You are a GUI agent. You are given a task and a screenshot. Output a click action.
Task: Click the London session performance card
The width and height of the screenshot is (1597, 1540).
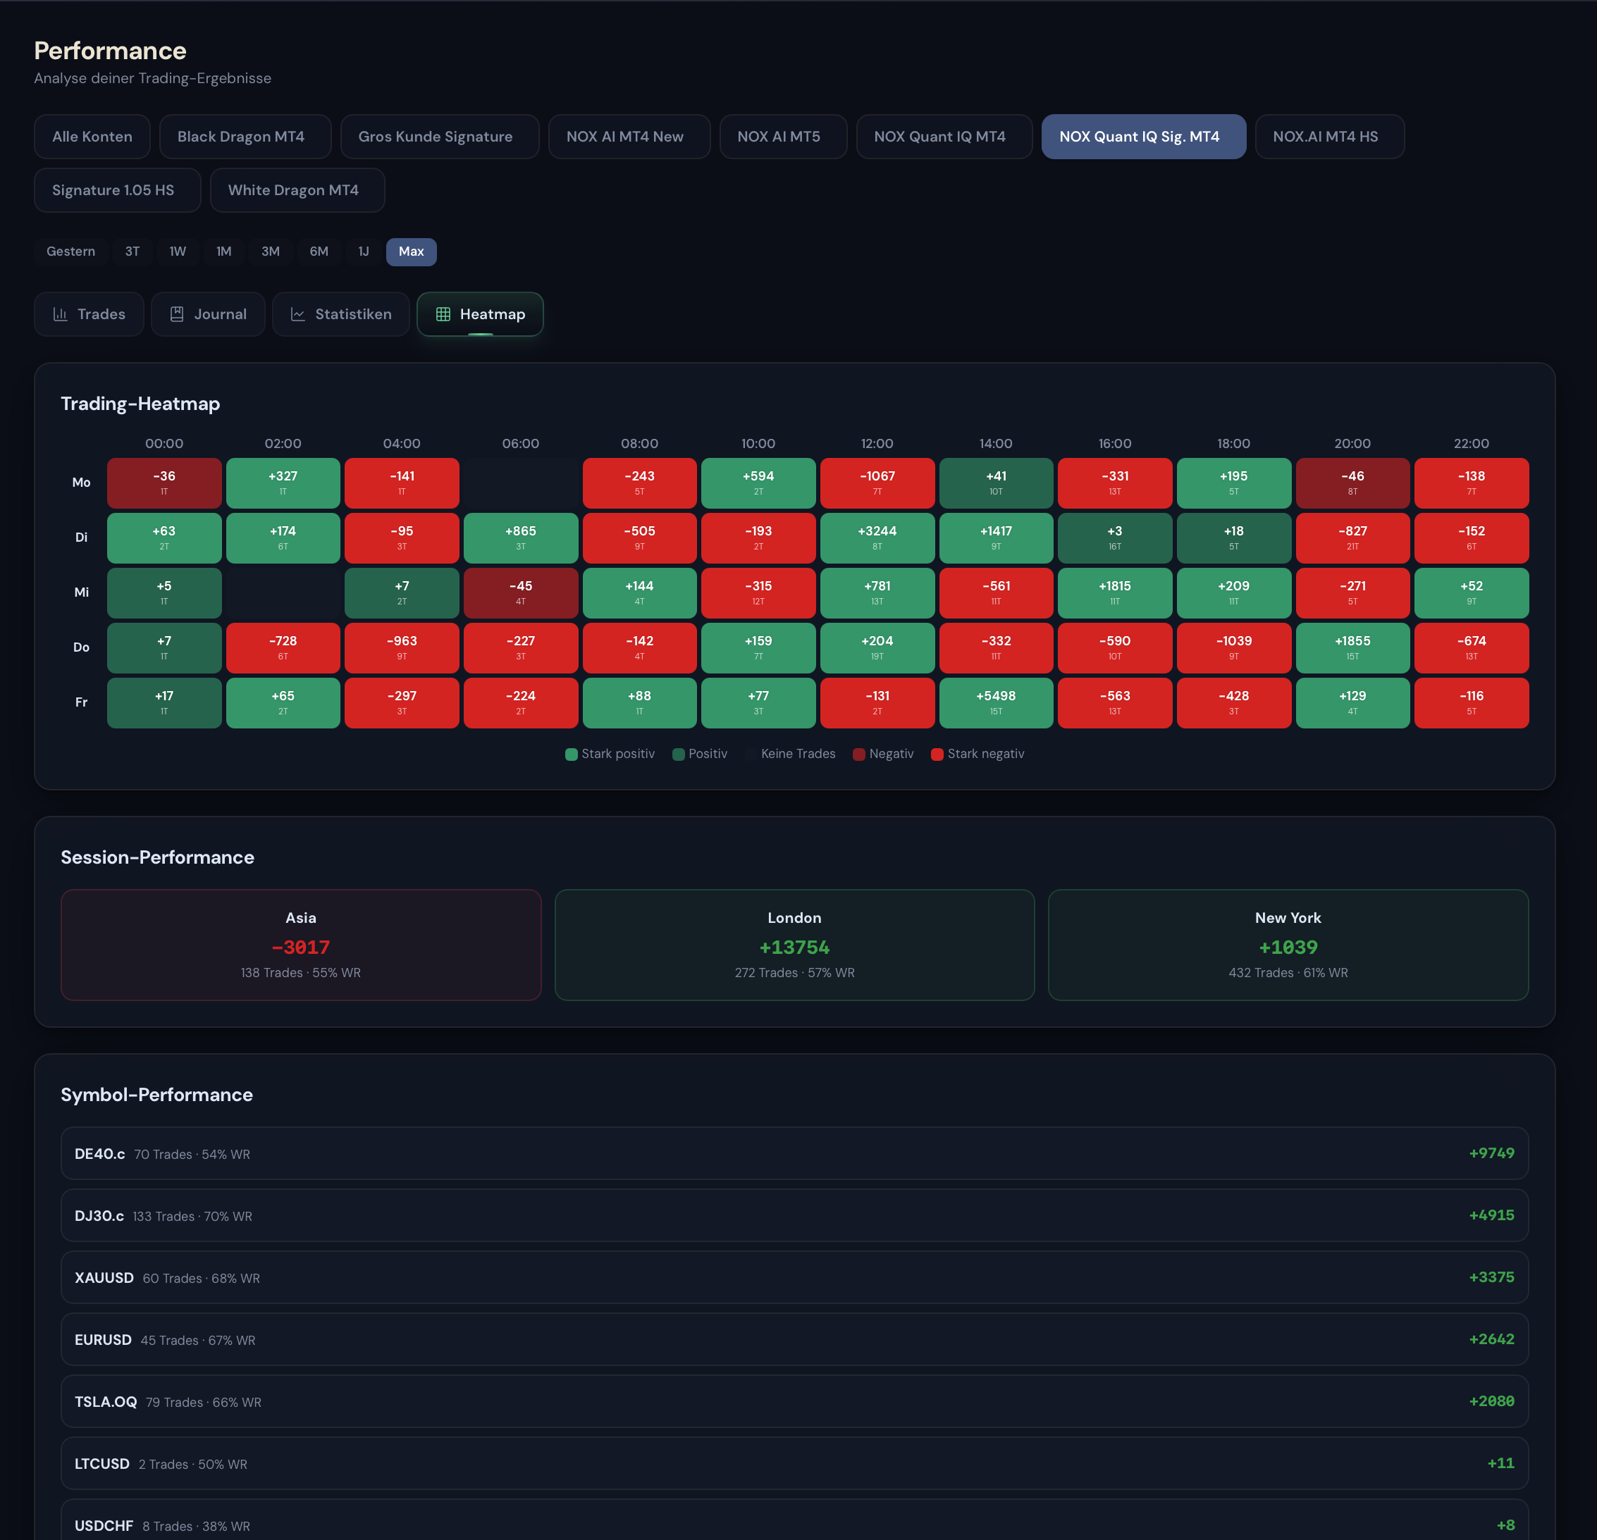[x=794, y=945]
